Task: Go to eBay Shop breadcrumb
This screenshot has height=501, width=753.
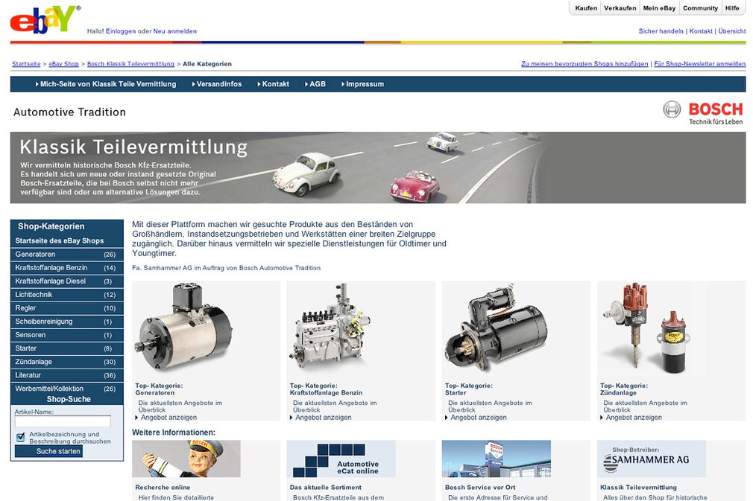Action: click(x=63, y=64)
